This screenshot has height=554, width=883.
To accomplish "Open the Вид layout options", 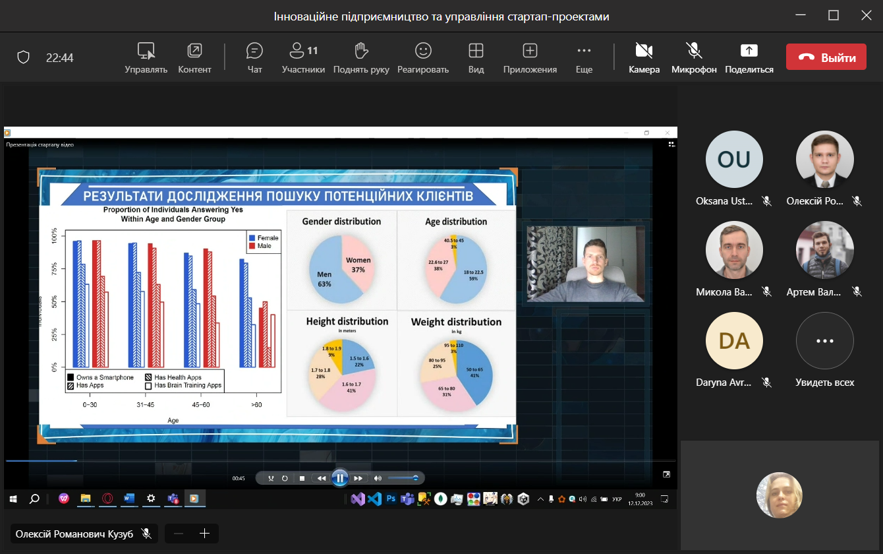I will tap(476, 57).
